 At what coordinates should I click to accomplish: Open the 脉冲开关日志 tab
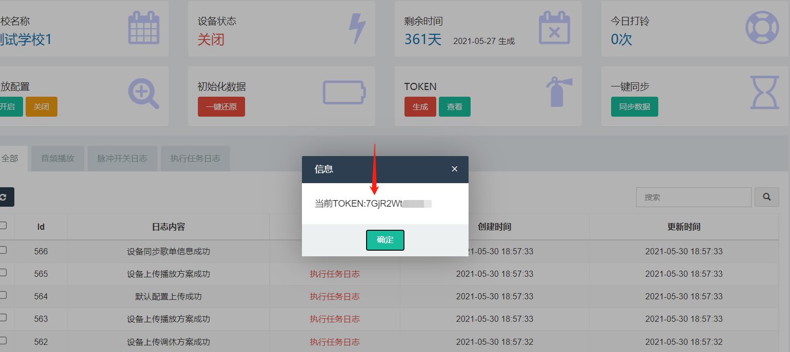point(123,159)
